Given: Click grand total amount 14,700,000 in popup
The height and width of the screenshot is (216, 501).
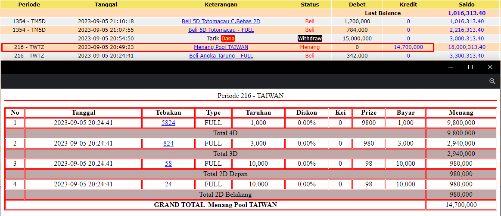Looking at the screenshot, I should tap(461, 205).
